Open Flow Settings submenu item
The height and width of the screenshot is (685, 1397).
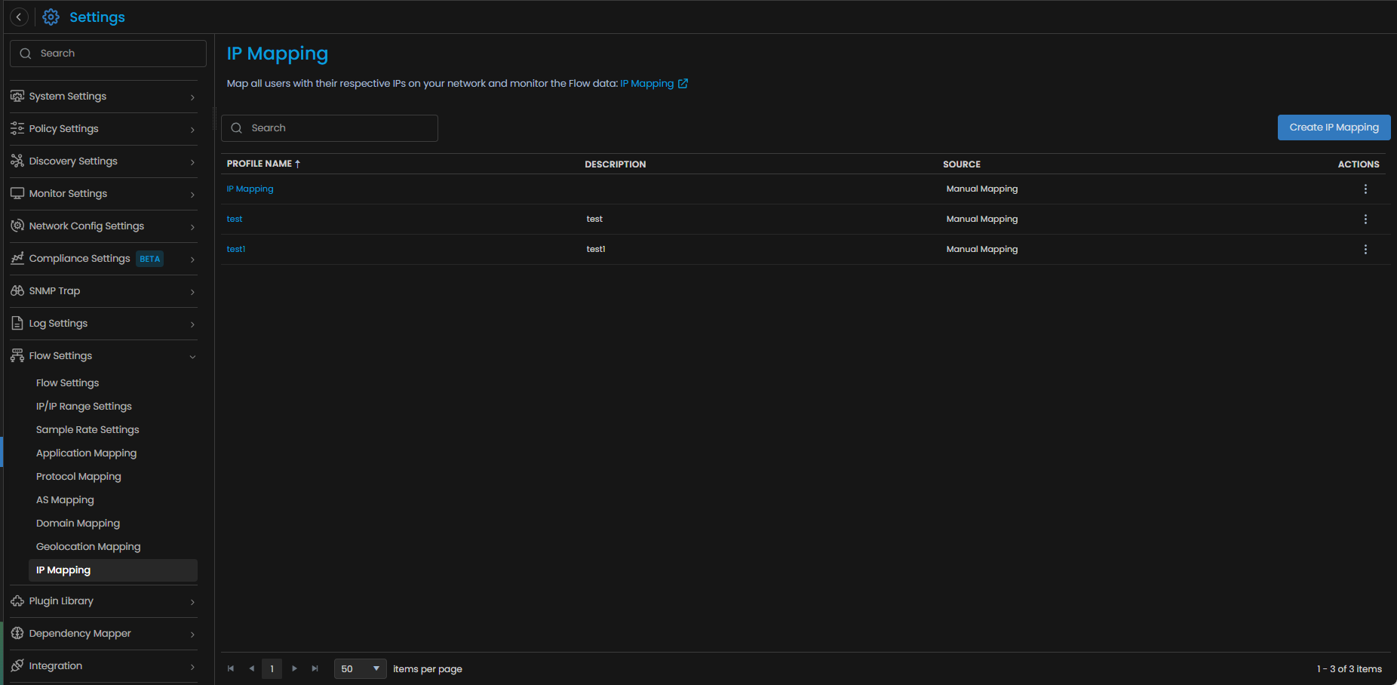(x=68, y=382)
